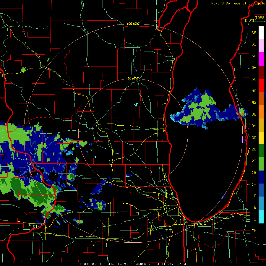Click the 'K FT' legend units label

[x=250, y=20]
